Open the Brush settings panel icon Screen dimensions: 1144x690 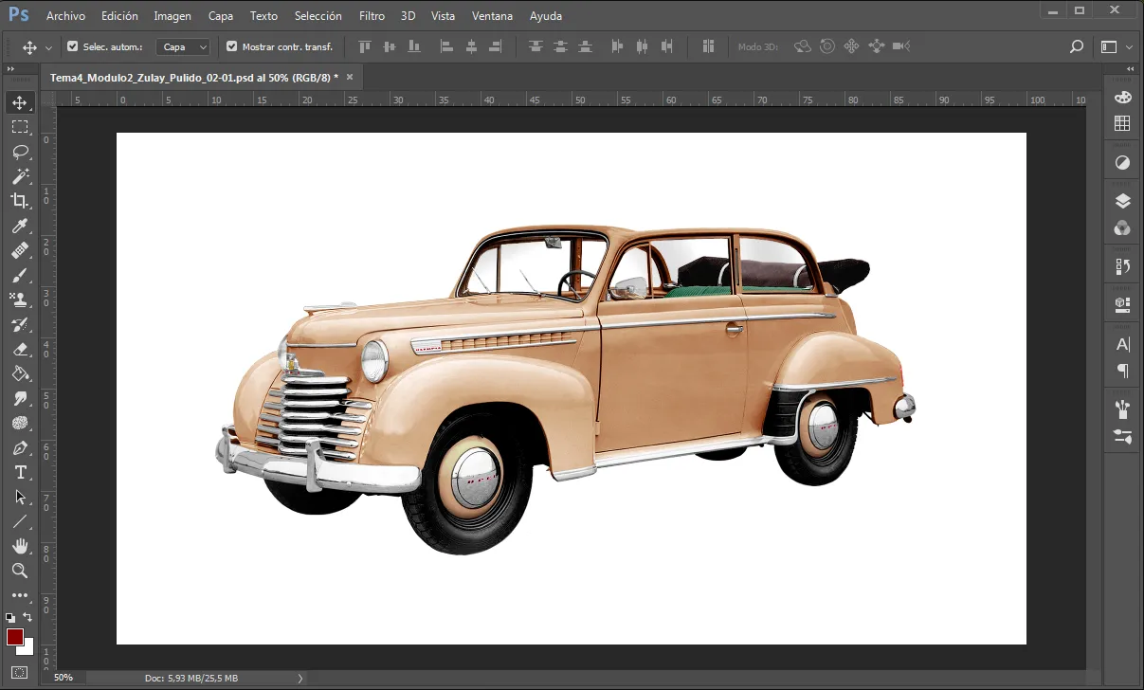pos(1122,436)
